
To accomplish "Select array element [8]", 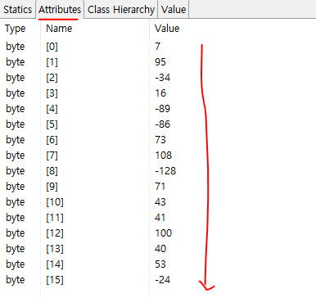I will tap(52, 171).
